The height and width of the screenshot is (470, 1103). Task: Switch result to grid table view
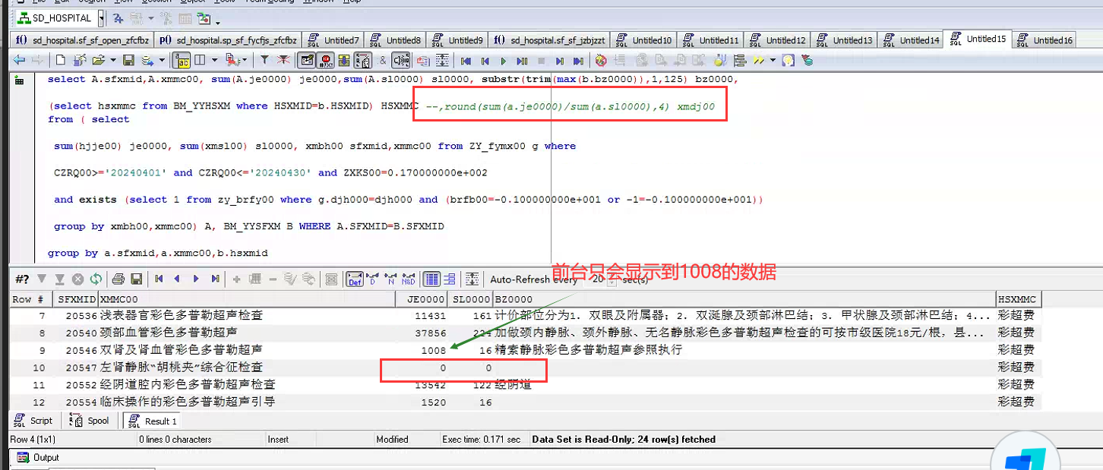431,279
